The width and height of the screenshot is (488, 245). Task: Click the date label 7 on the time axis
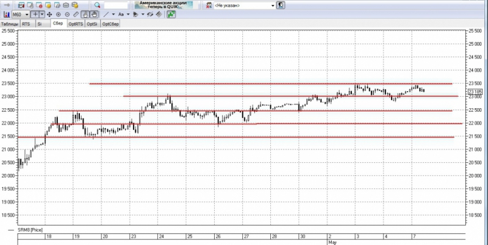click(x=414, y=236)
